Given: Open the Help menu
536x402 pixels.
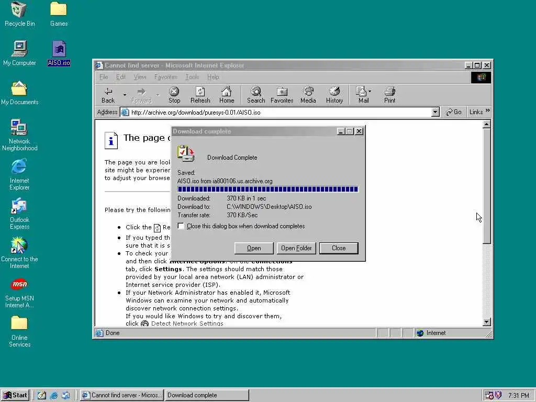Looking at the screenshot, I should coord(213,77).
